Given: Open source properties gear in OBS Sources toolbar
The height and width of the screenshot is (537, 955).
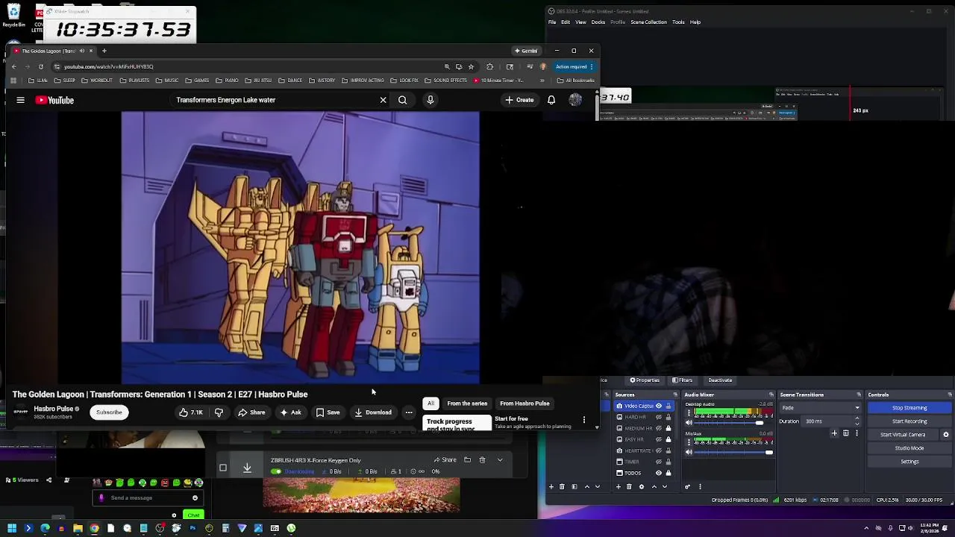Looking at the screenshot, I should point(642,486).
